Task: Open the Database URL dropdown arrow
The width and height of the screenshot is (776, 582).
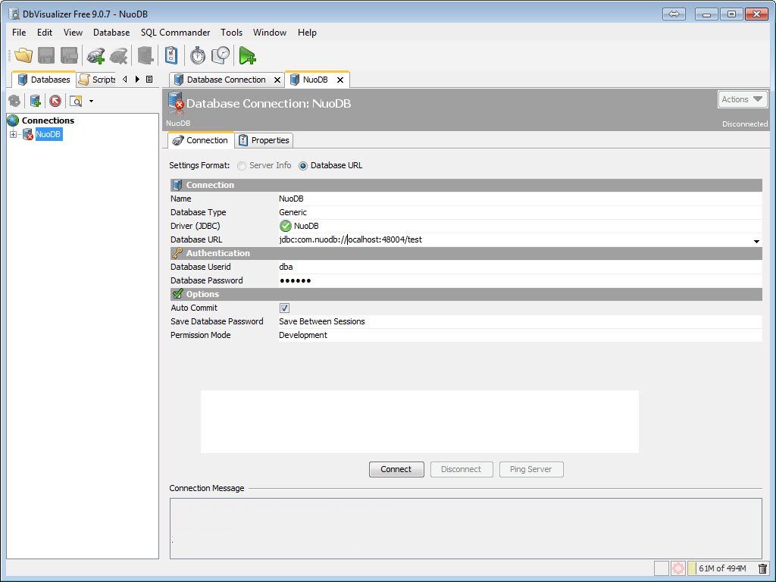Action: (757, 241)
